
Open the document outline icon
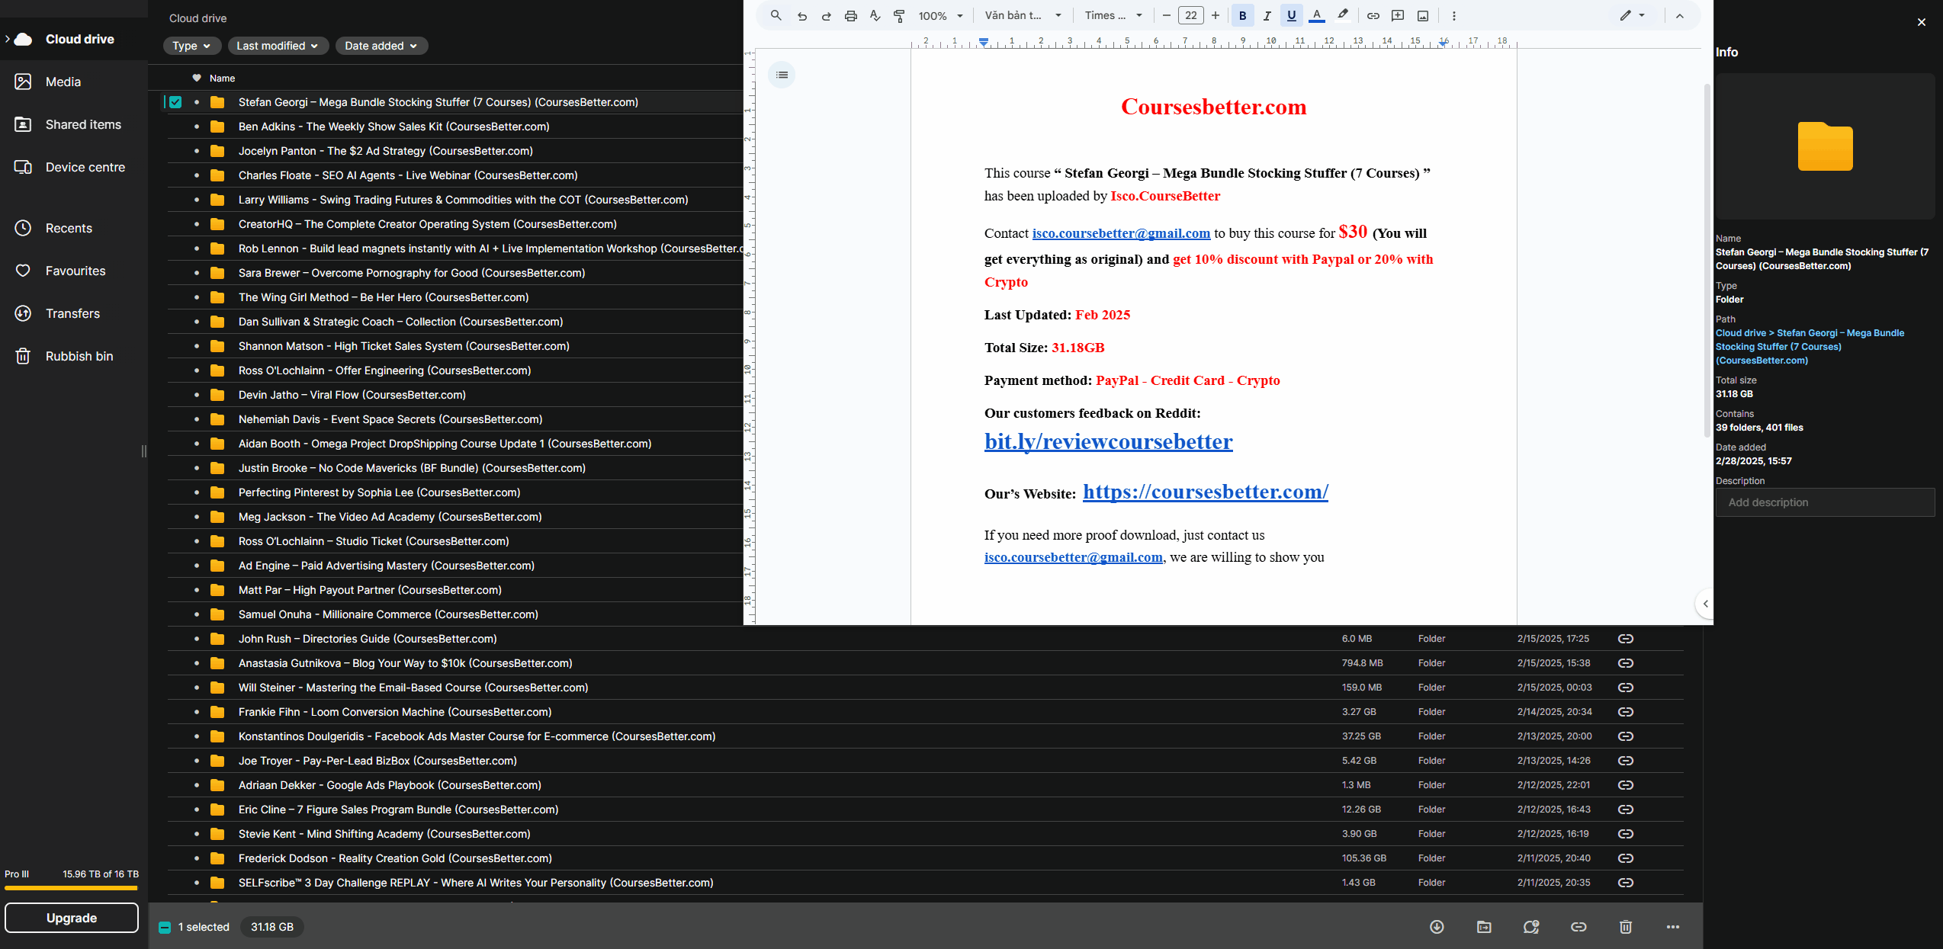782,75
